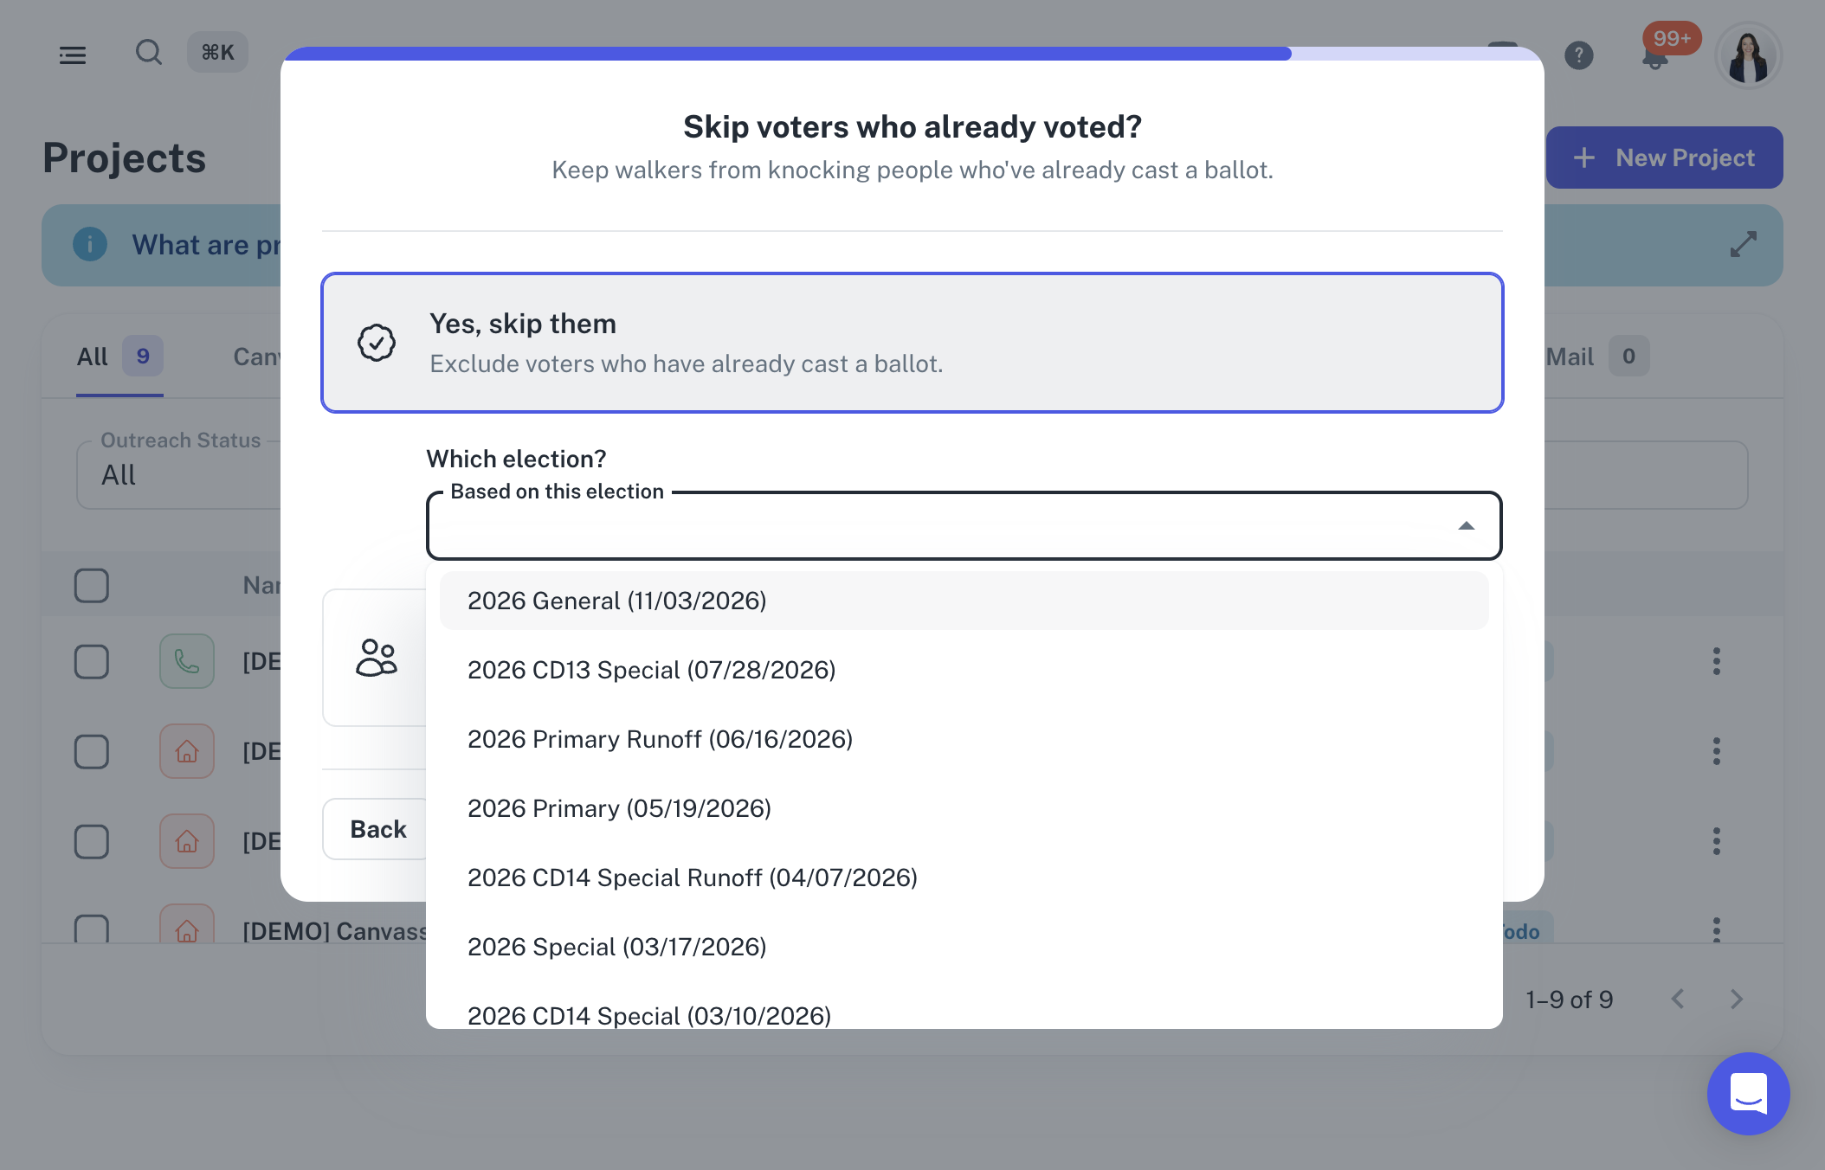The image size is (1825, 1170).
Task: Select the 'Yes, skip them' option
Action: coord(912,343)
